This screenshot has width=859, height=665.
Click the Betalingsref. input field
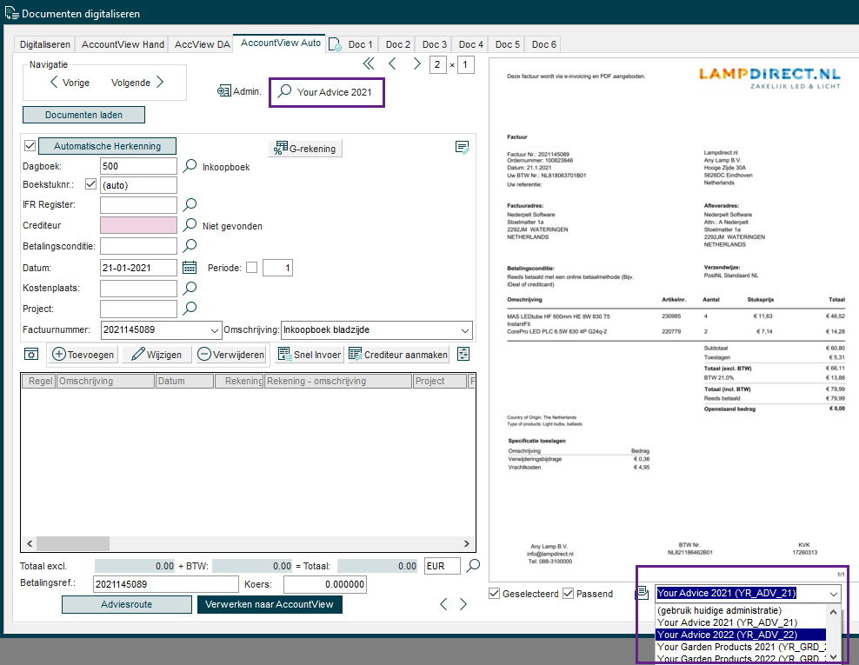click(x=165, y=584)
